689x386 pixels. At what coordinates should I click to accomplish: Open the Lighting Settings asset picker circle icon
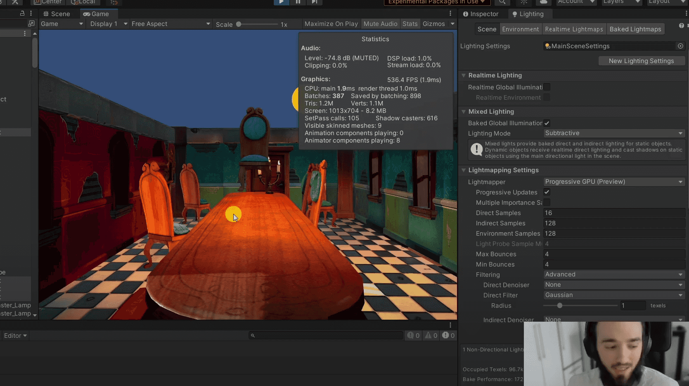[680, 46]
